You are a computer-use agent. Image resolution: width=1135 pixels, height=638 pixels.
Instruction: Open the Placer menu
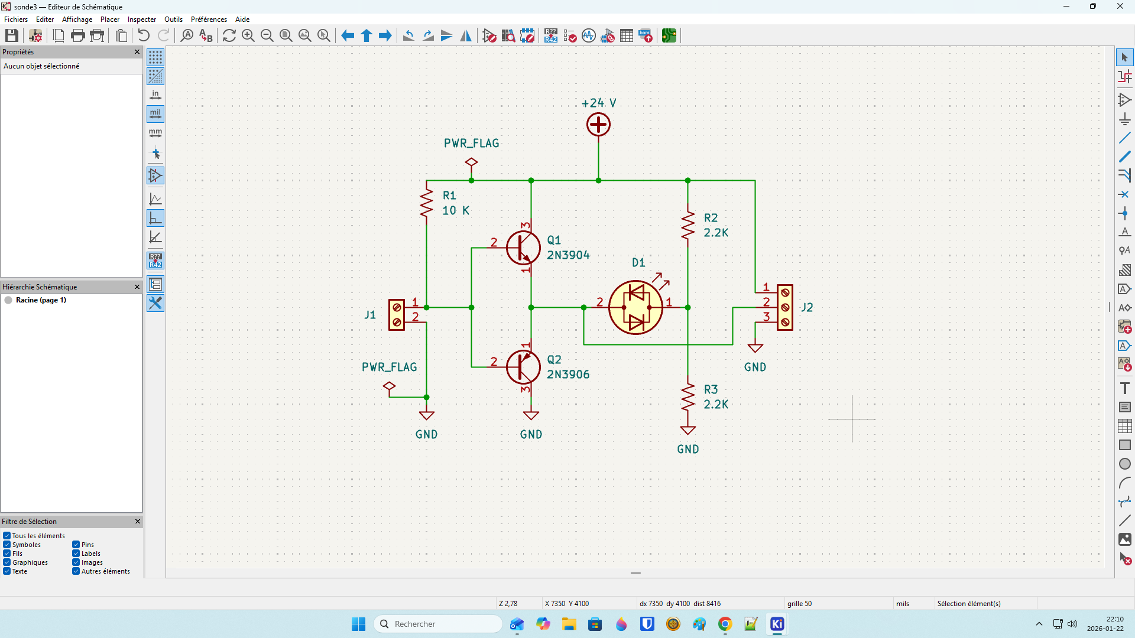tap(110, 19)
